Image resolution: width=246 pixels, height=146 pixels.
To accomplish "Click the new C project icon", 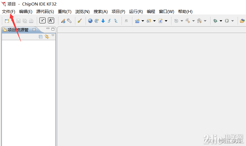I will coord(137,21).
